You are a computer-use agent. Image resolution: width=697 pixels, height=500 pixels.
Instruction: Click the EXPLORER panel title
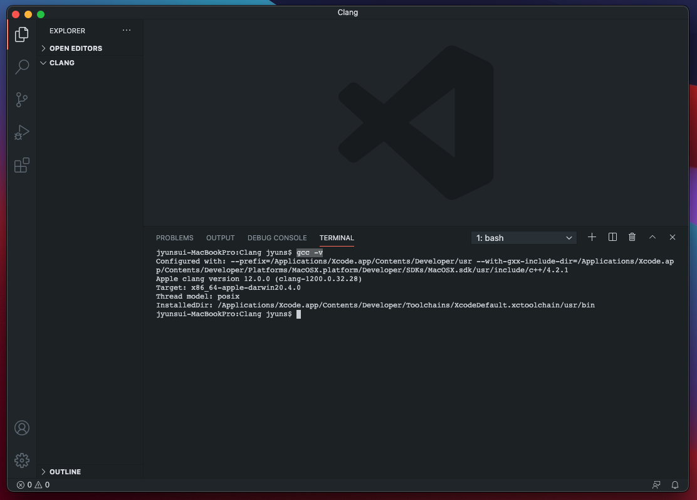click(67, 31)
